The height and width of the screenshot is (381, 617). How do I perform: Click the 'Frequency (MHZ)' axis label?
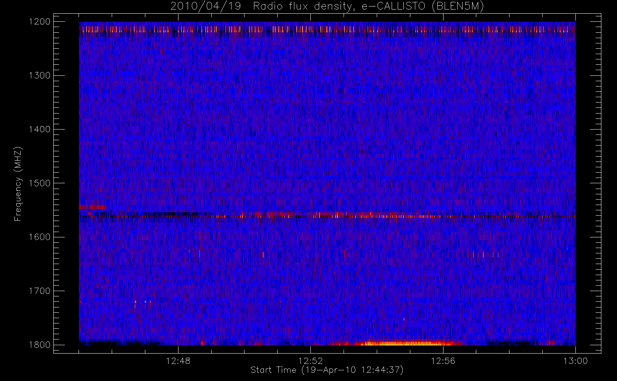(18, 184)
